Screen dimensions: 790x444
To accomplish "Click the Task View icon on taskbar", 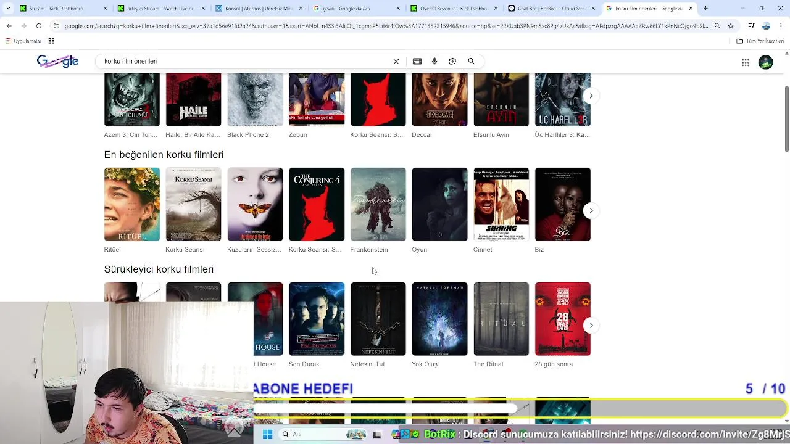I will coord(377,435).
